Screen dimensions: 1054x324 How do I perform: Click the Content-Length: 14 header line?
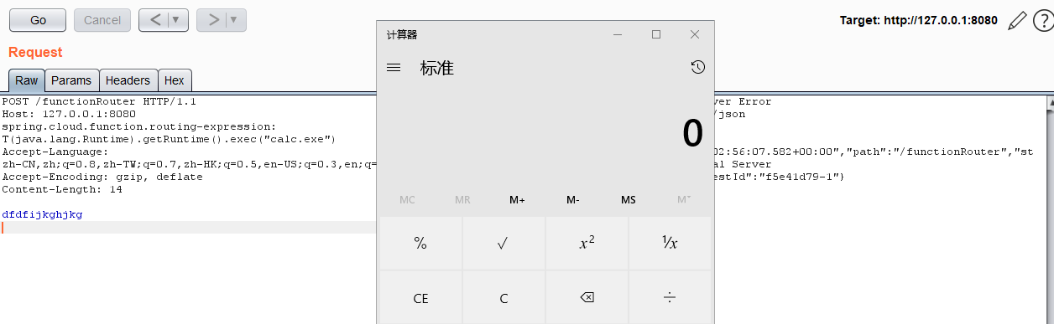[x=62, y=189]
